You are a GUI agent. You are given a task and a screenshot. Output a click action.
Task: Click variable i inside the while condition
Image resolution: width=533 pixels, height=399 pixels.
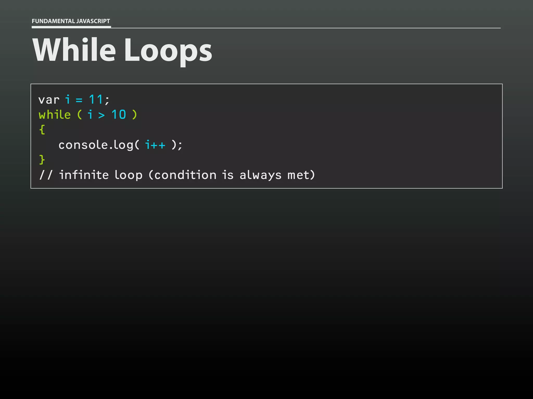(x=90, y=115)
